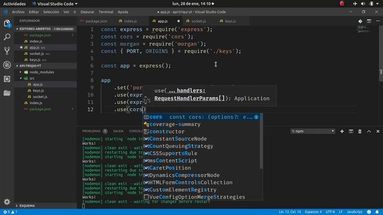Click the battery icon in top bar
The width and height of the screenshot is (383, 215).
coord(371,4)
